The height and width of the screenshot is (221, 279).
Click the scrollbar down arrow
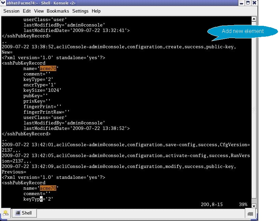(x=254, y=206)
